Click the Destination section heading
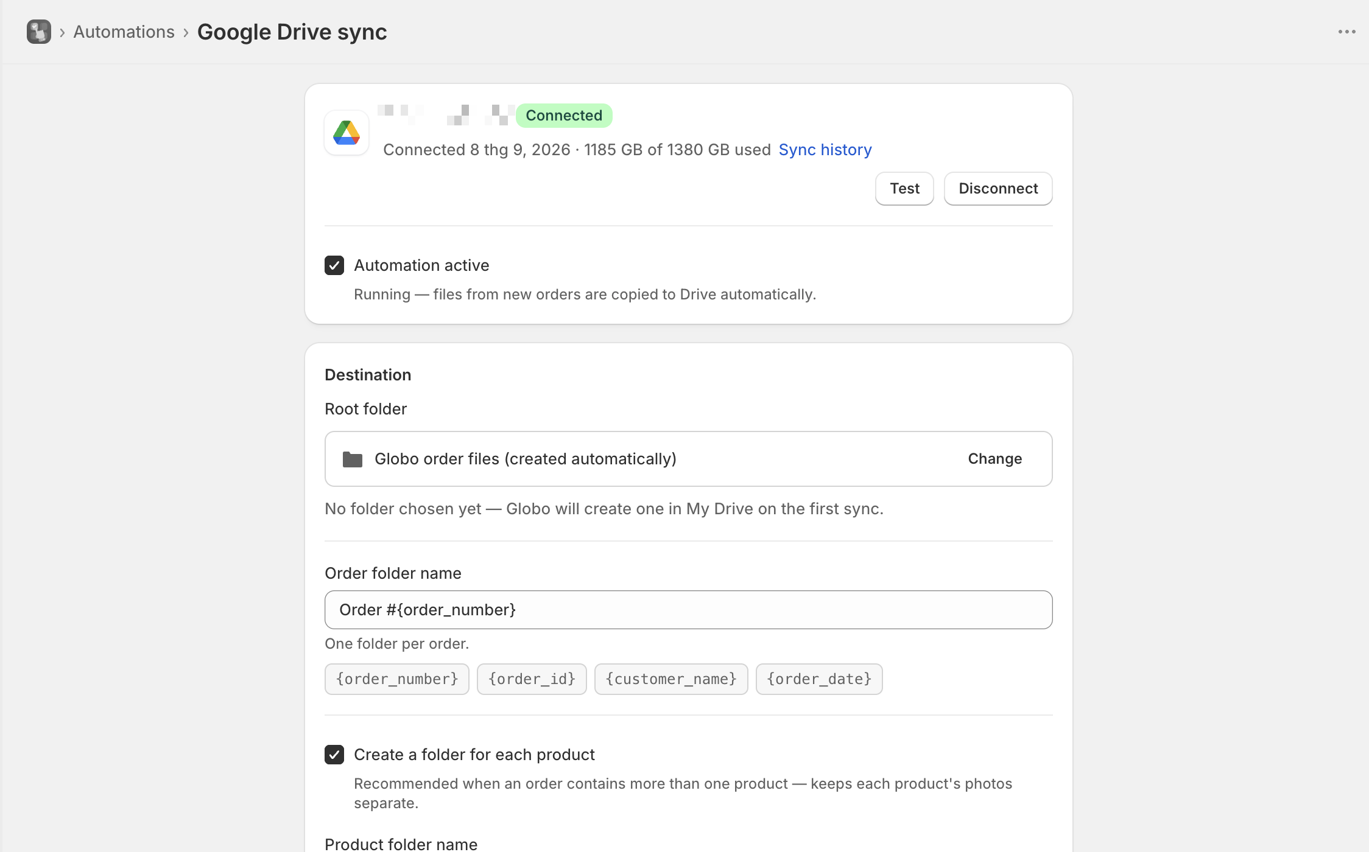This screenshot has height=852, width=1369. click(368, 375)
